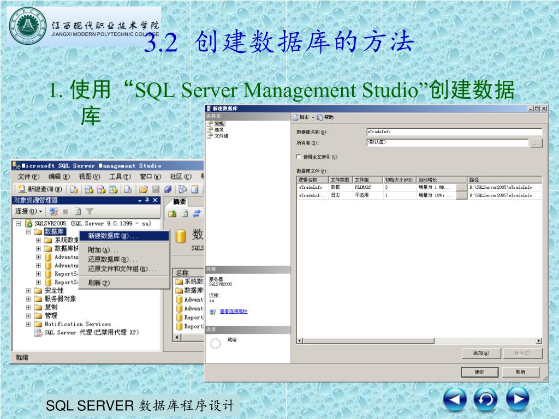
Task: Pin the 对象资源管理器 panel with the pushpin icon
Action: 147,200
